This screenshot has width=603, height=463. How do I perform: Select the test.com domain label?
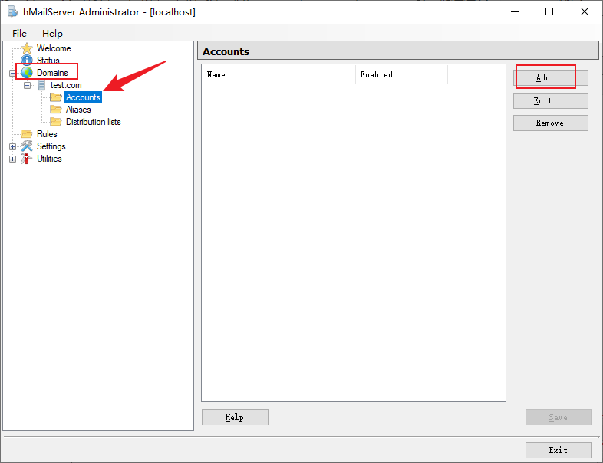pyautogui.click(x=66, y=85)
